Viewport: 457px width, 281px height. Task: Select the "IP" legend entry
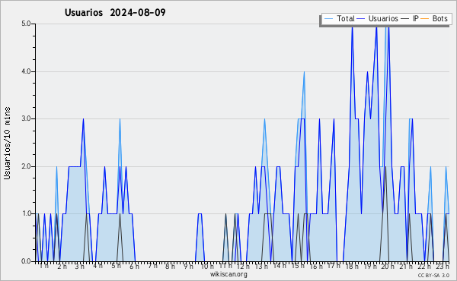click(x=416, y=18)
